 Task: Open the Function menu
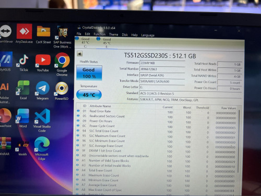pos(100,34)
